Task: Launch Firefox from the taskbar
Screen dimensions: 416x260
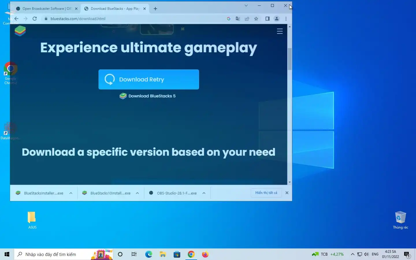Action: pos(205,254)
